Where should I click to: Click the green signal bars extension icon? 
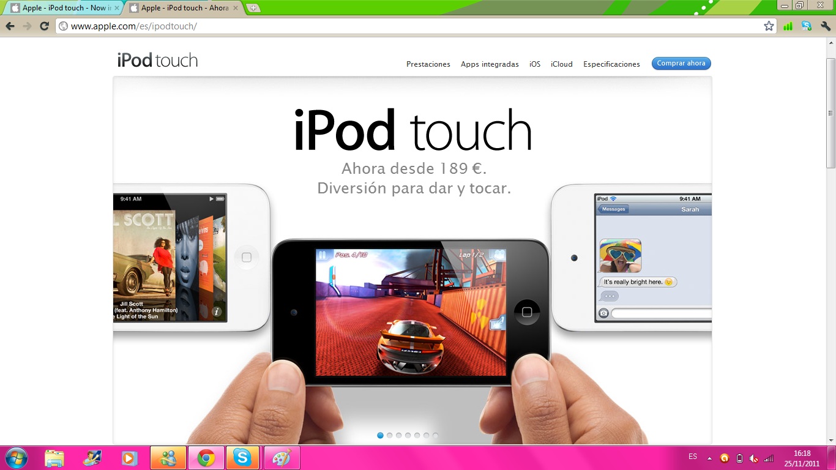(x=788, y=26)
